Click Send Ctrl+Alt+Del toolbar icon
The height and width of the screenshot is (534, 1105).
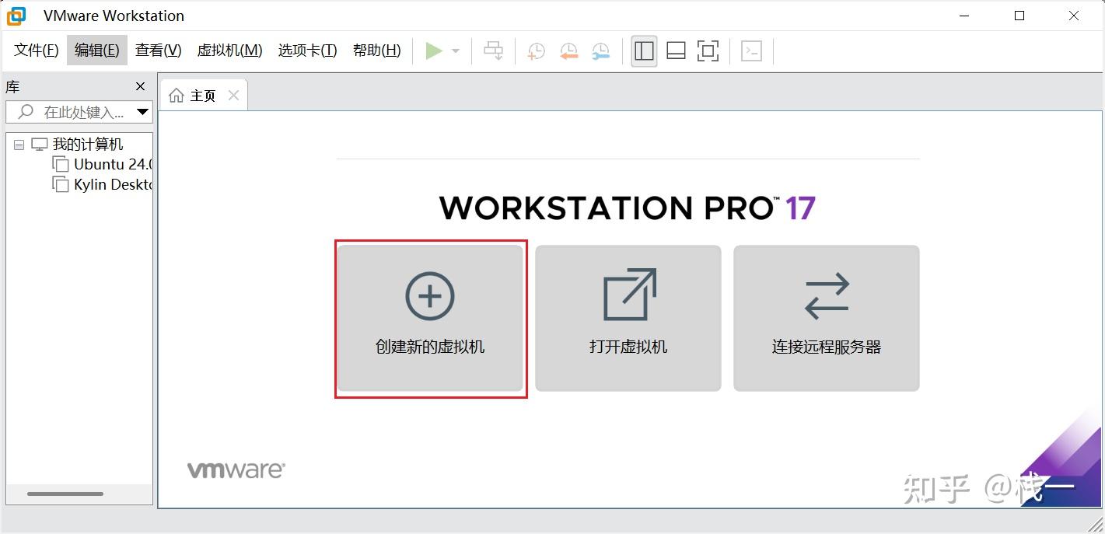pos(493,51)
